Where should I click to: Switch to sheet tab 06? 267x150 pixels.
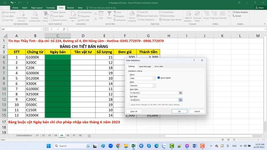click(x=68, y=135)
